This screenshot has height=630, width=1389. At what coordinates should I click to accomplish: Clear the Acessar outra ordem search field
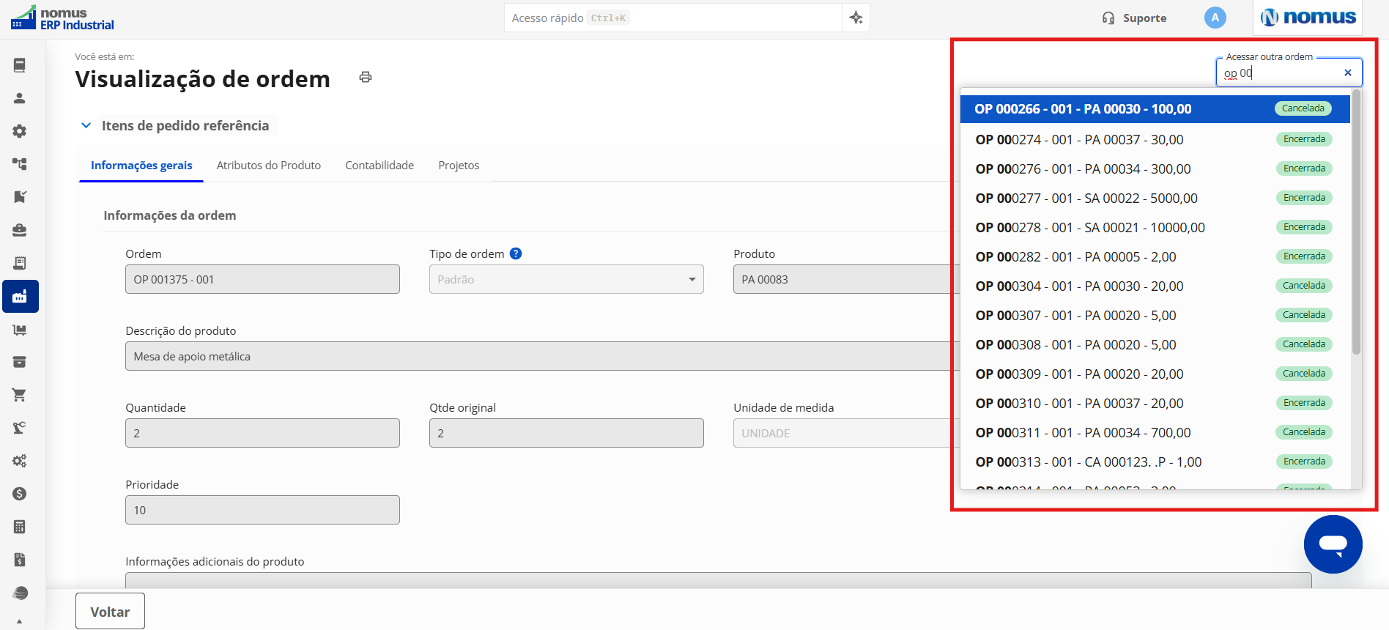[1347, 73]
